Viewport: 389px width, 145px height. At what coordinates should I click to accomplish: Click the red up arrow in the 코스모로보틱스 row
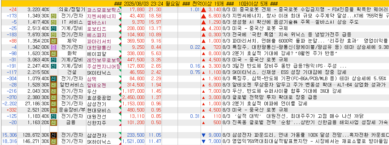coord(204,10)
